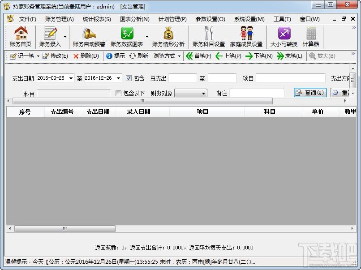Image resolution: width=361 pixels, height=270 pixels.
Task: Open 图表分析(N) menu
Action: [x=135, y=19]
